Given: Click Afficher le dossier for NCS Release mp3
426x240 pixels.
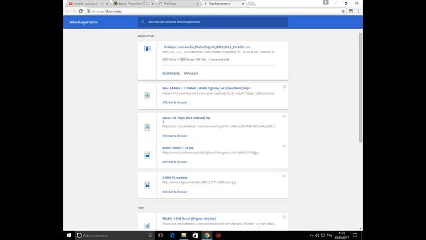Looking at the screenshot, I should (x=174, y=136).
